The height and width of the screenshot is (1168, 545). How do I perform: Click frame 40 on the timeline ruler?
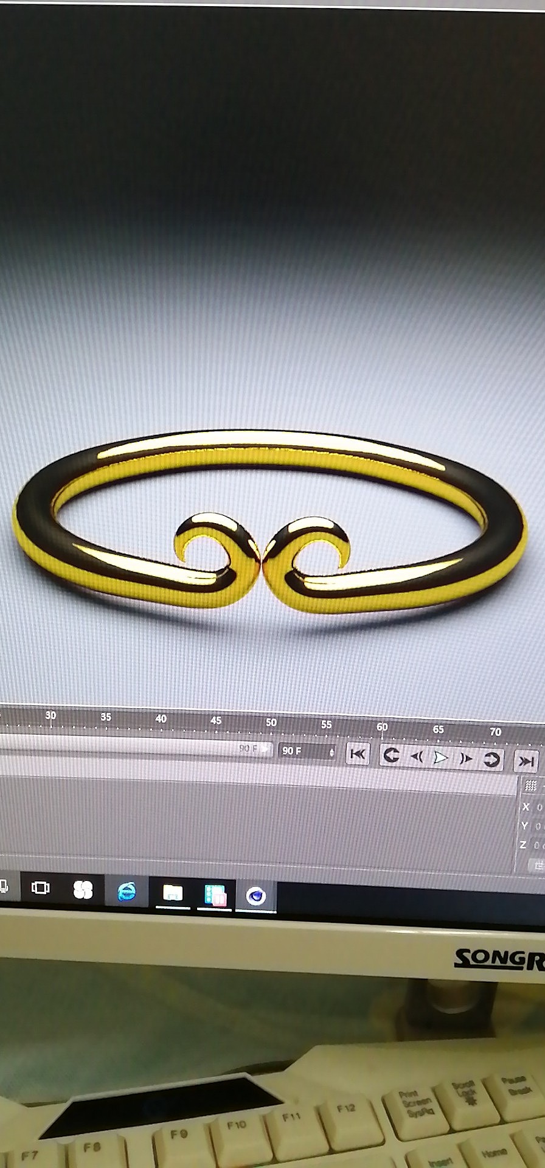[161, 719]
